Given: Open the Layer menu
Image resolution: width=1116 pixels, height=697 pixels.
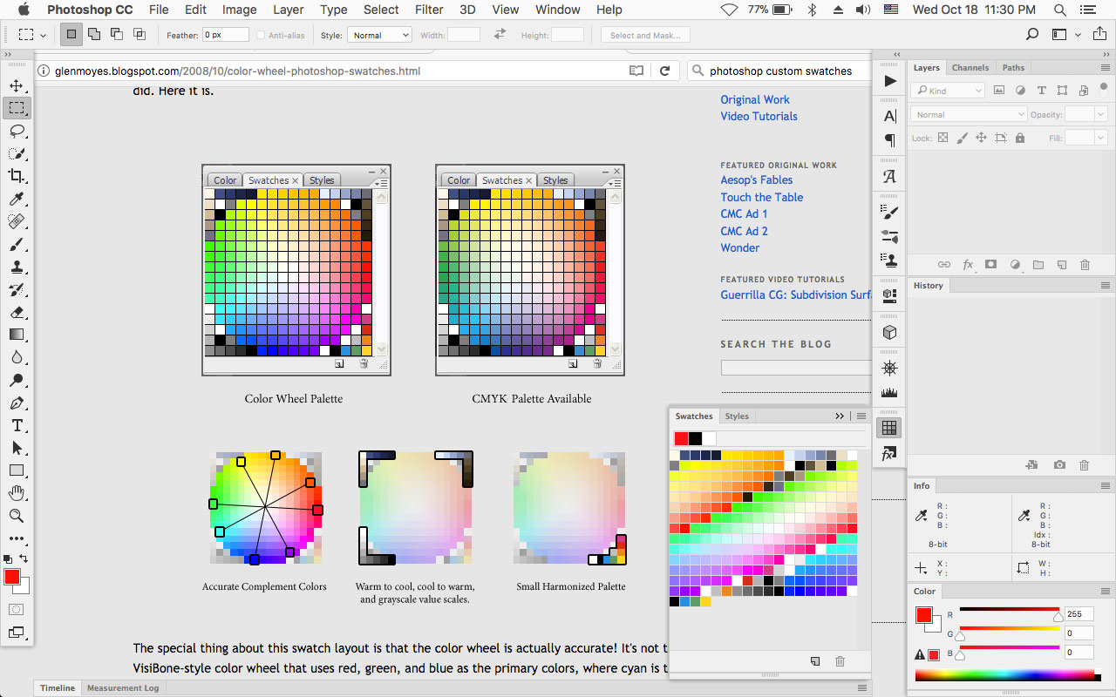Looking at the screenshot, I should (288, 10).
